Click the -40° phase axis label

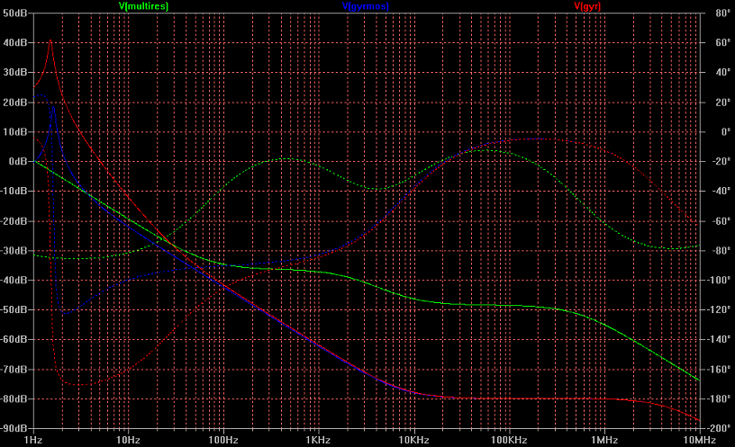[x=721, y=191]
